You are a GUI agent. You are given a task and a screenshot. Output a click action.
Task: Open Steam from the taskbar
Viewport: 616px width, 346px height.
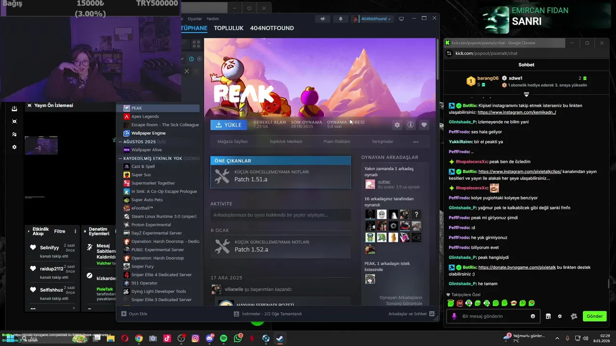tap(279, 338)
